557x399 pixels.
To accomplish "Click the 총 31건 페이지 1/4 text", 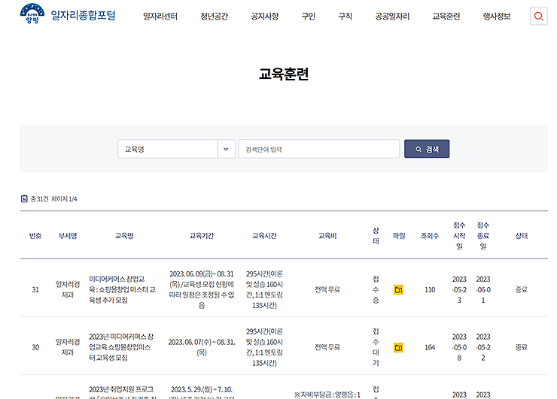I will [x=53, y=199].
